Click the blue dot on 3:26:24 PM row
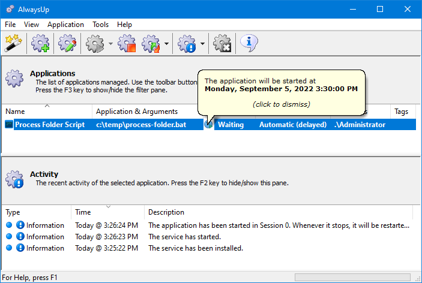The height and width of the screenshot is (283, 422). [9, 225]
